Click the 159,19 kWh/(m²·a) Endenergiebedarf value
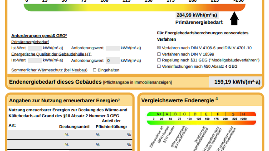This screenshot has width=269, height=151. (237, 82)
